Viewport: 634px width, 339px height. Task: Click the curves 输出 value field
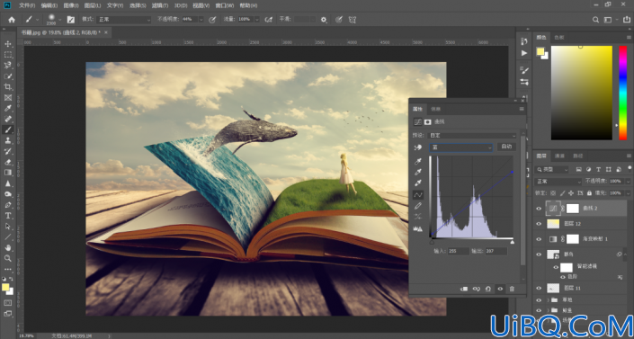pyautogui.click(x=496, y=251)
